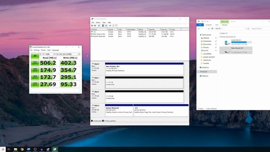Click the Drive Tools contextual tab
The height and width of the screenshot is (152, 270).
click(x=224, y=22)
